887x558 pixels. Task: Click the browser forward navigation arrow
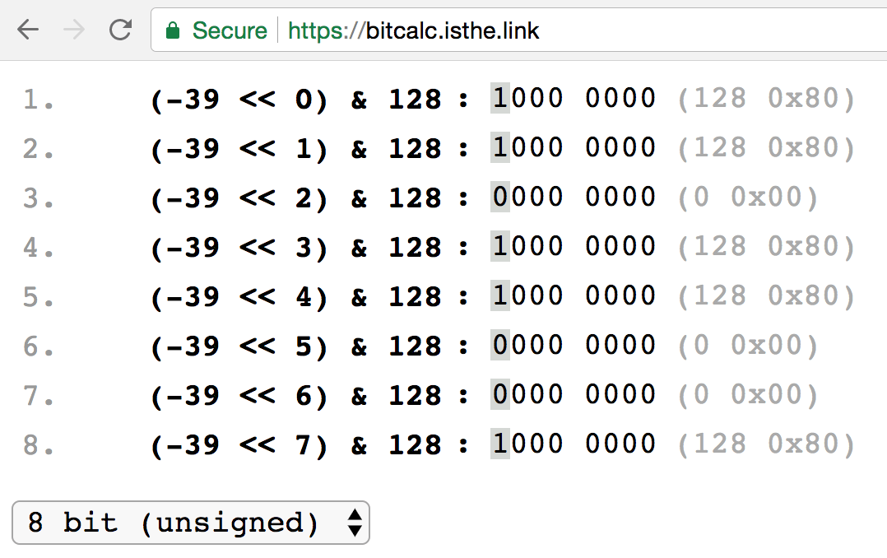point(74,30)
